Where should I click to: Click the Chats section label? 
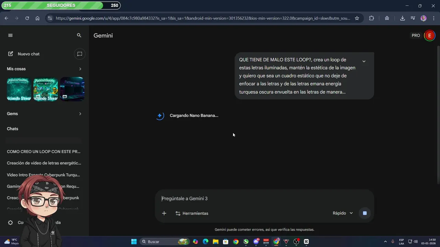coord(12,129)
